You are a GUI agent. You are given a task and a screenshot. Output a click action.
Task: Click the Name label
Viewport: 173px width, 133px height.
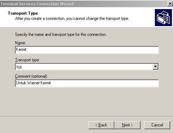click(20, 43)
